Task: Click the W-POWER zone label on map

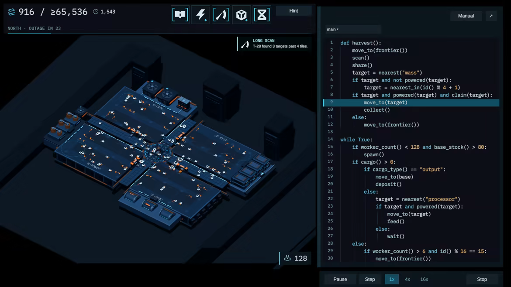Action: [94, 166]
